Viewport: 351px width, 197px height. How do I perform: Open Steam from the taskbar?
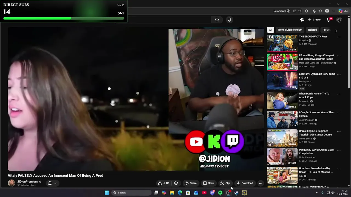coord(236,193)
